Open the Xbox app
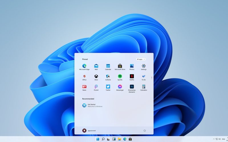Viewport: 228px width, 142px height. pos(96,77)
